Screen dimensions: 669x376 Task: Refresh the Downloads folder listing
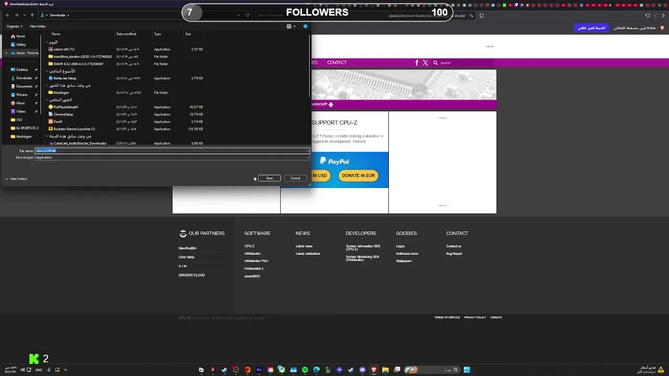pos(248,15)
